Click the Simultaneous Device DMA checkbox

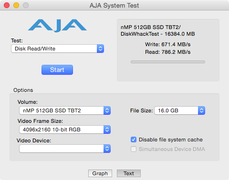click(x=134, y=149)
